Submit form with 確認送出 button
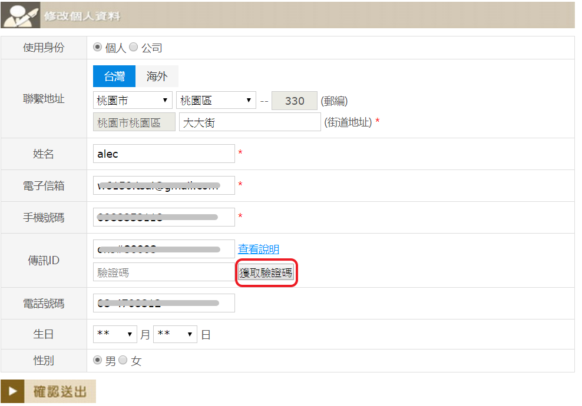Image resolution: width=582 pixels, height=406 pixels. click(59, 391)
